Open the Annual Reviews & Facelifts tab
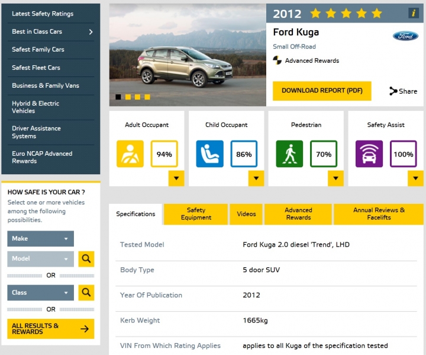The height and width of the screenshot is (355, 426). click(379, 214)
